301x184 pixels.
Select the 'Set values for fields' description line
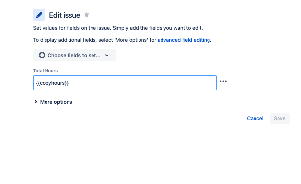(118, 28)
